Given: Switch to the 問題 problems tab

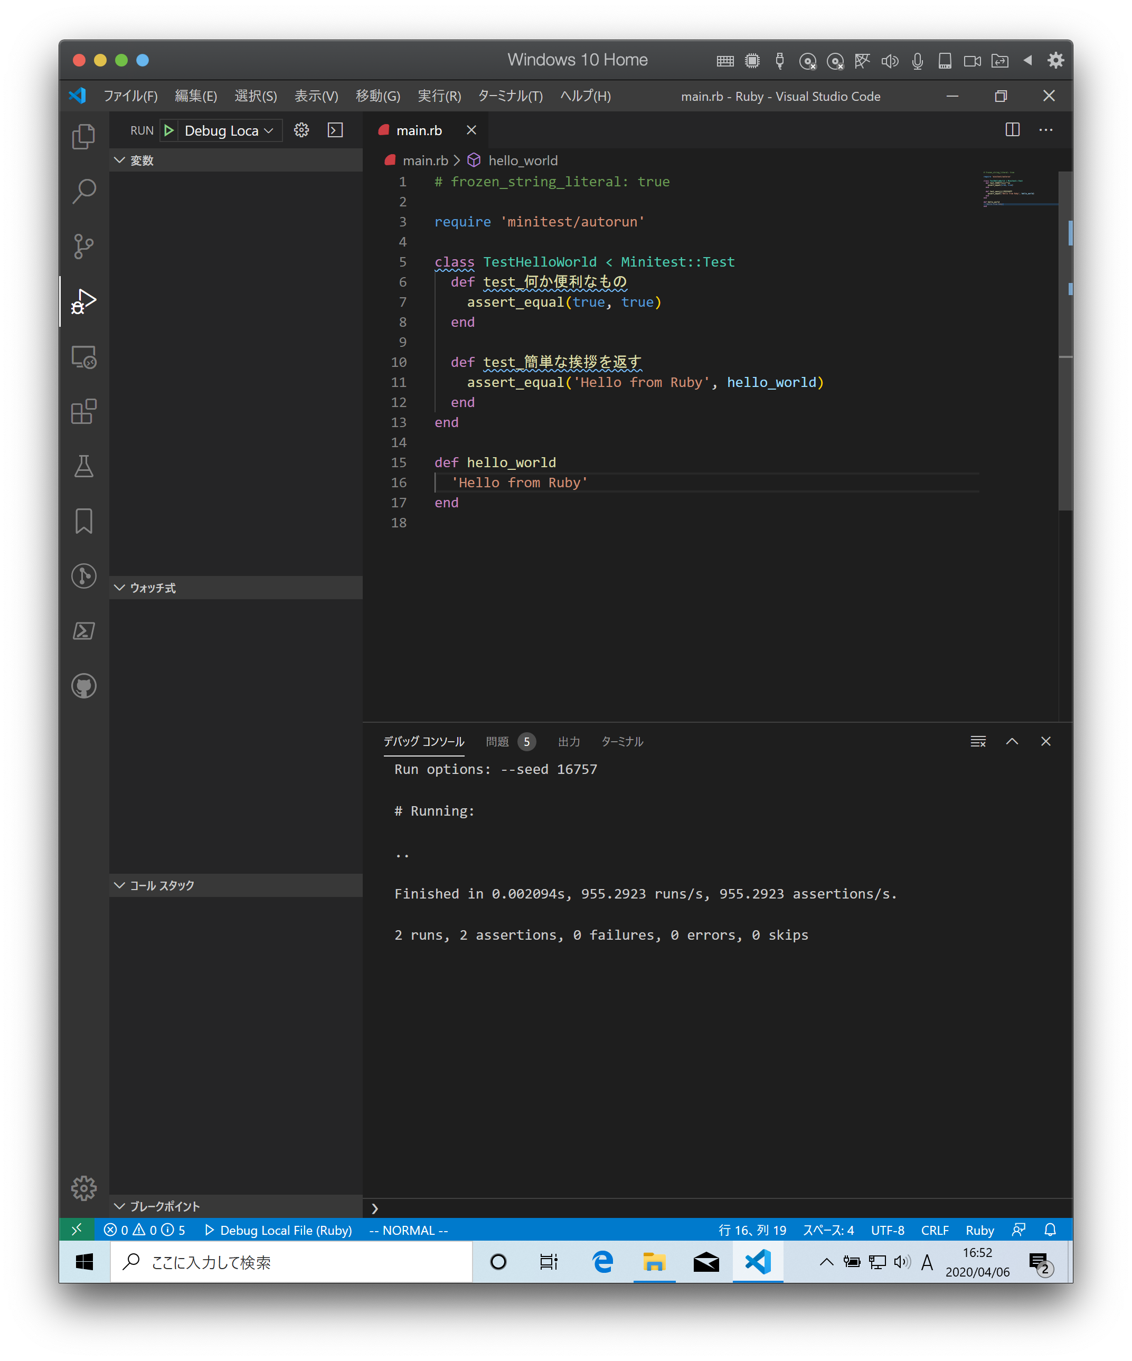Looking at the screenshot, I should coord(498,741).
